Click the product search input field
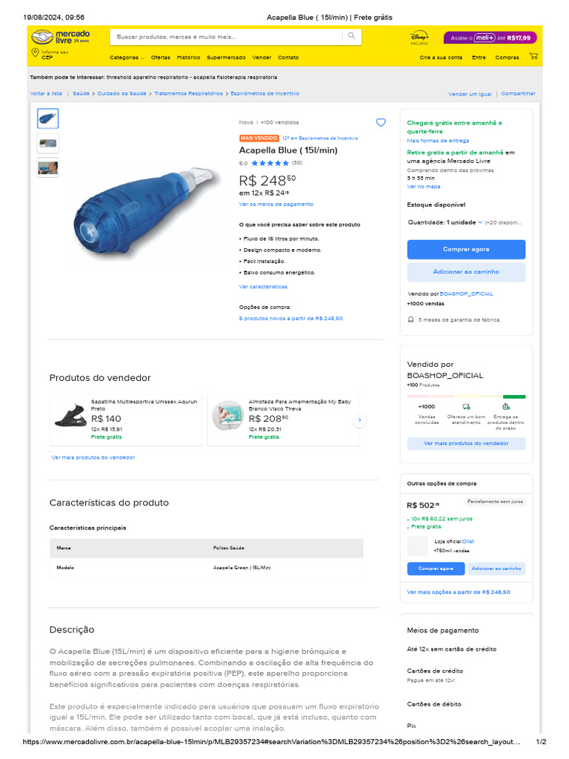Image resolution: width=569 pixels, height=759 pixels. click(x=226, y=36)
